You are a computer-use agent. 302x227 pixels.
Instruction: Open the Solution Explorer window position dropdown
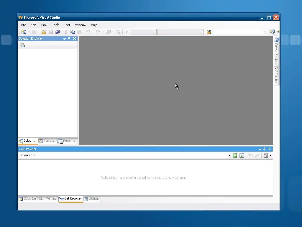click(65, 39)
